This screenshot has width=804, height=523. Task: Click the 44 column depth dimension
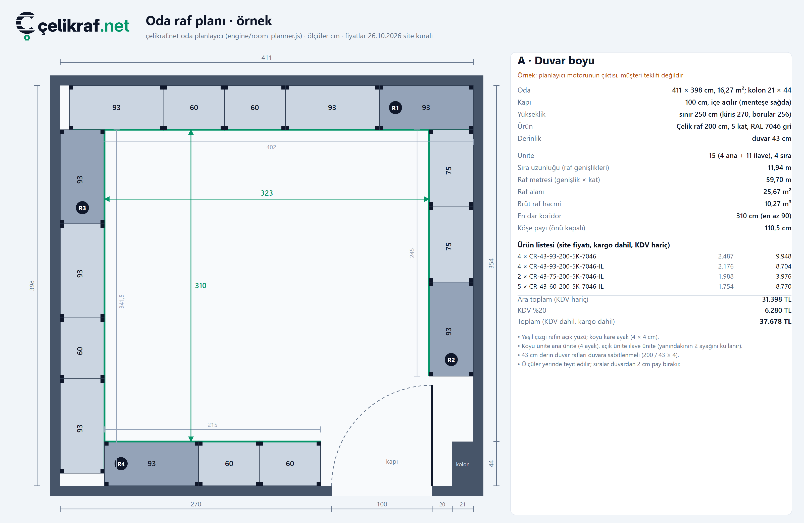tap(491, 464)
